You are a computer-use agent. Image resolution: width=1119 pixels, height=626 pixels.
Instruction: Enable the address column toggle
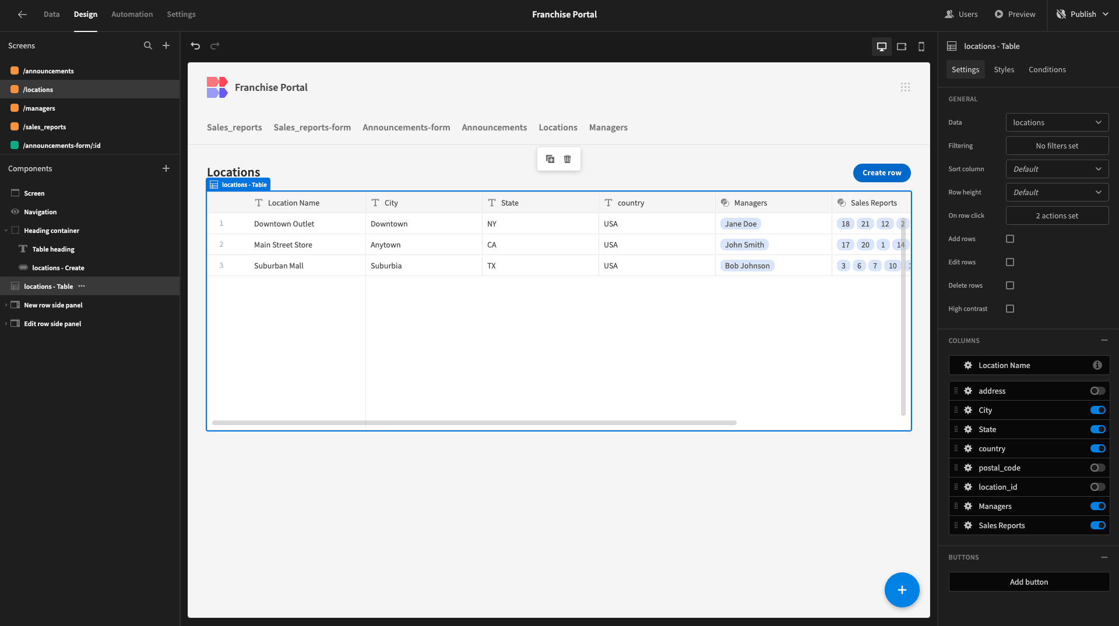[x=1098, y=391]
